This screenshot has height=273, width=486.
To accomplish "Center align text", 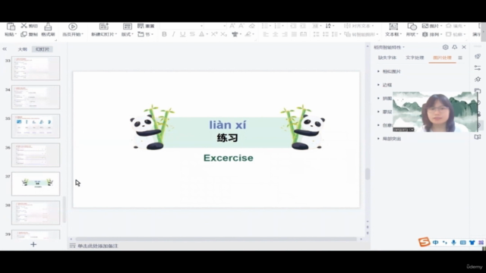I will pos(275,34).
